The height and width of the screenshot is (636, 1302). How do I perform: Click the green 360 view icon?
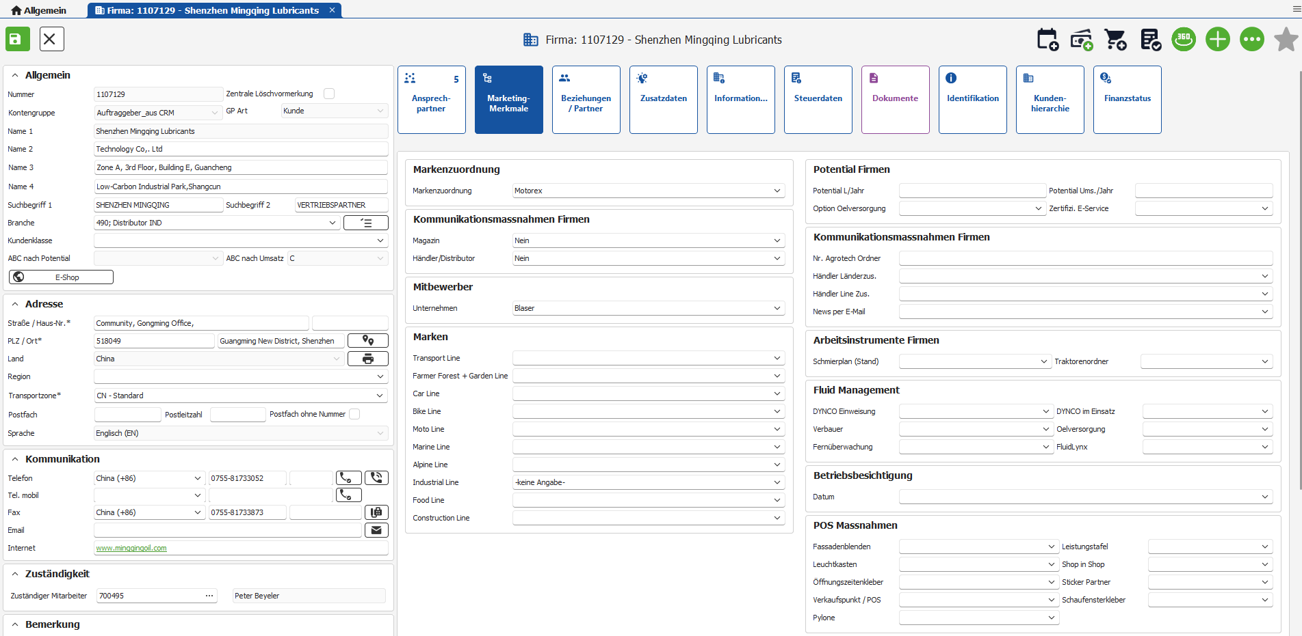[1184, 40]
